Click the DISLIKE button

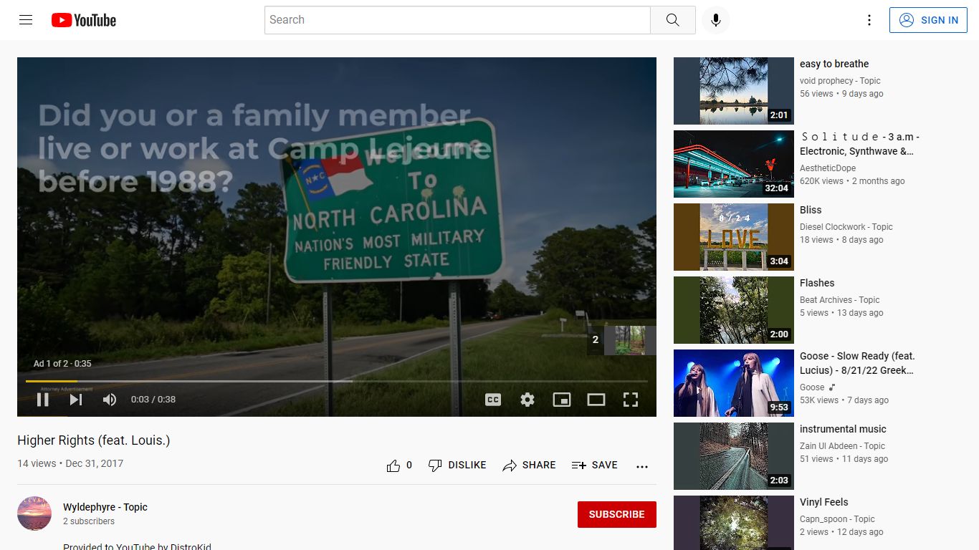(457, 465)
